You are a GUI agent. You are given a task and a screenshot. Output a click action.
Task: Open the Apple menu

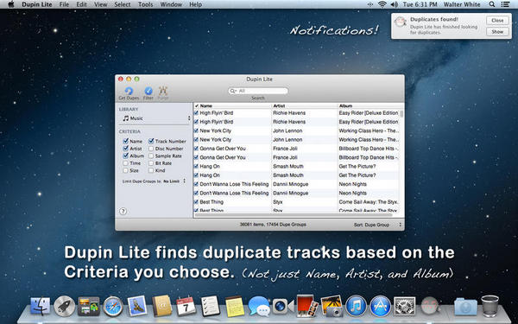coord(11,4)
